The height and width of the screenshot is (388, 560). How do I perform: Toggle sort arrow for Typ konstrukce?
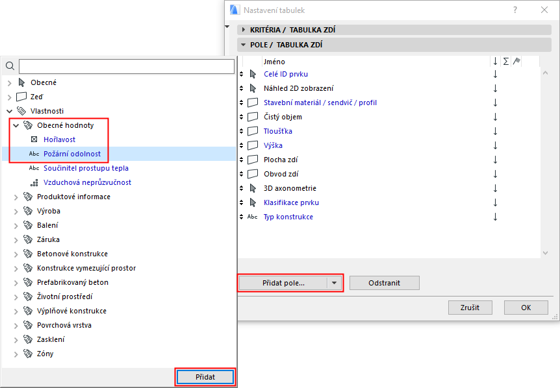pos(495,217)
